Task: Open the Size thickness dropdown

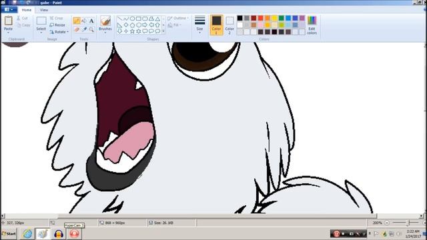Action: coord(199,25)
